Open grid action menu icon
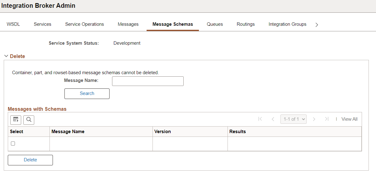376x175 pixels. pos(16,119)
